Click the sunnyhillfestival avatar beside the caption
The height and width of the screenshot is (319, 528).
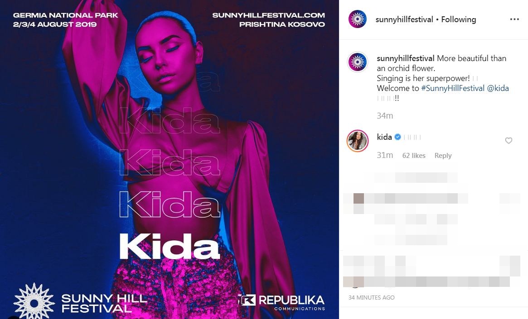[x=357, y=62]
